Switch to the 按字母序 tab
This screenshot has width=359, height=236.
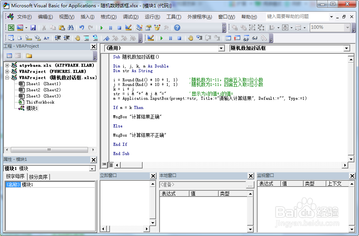coord(15,176)
